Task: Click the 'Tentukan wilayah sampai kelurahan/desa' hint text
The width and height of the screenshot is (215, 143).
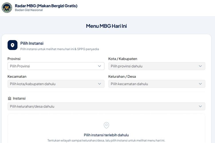Action: coord(106,140)
